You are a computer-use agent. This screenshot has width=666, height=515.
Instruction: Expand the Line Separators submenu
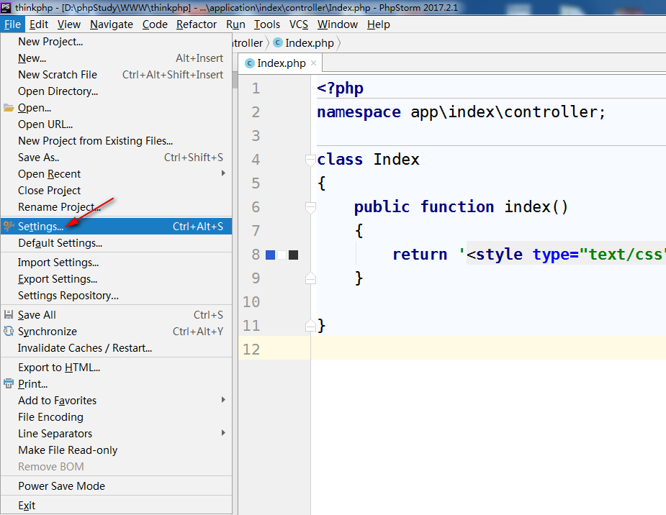point(223,433)
